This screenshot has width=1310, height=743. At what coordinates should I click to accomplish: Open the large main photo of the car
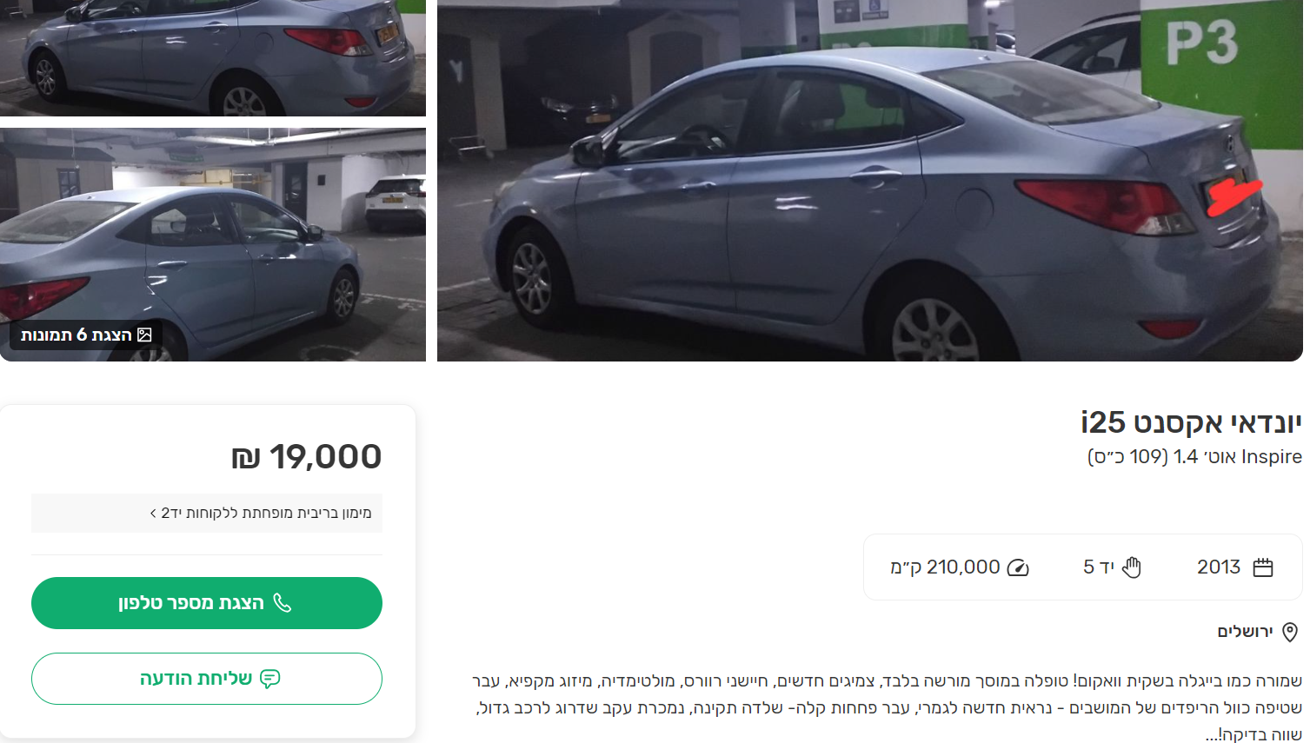click(x=870, y=181)
